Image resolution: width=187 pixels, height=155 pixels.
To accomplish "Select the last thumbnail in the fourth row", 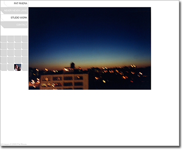I will (24, 60).
